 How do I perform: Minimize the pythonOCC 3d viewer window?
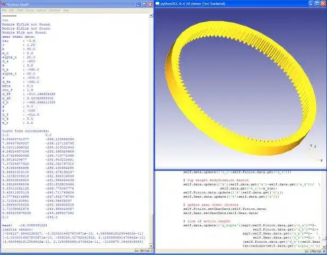311,4
